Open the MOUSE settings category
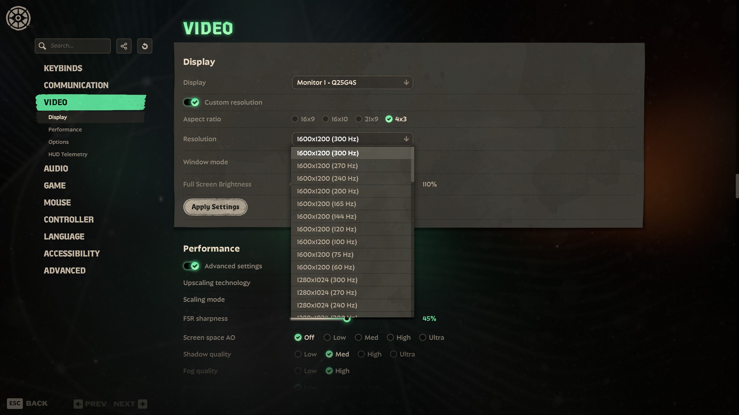Image resolution: width=739 pixels, height=415 pixels. (57, 203)
